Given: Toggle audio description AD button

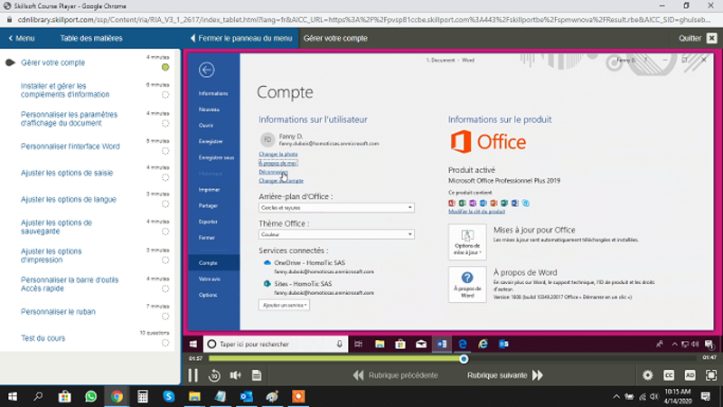Looking at the screenshot, I should coord(690,375).
